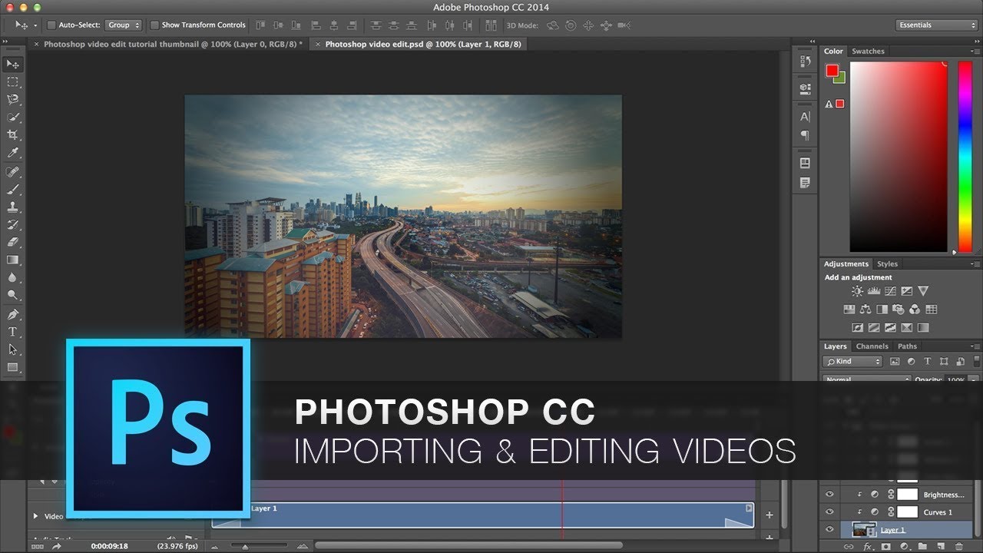Add an Exposure adjustment

(x=906, y=291)
